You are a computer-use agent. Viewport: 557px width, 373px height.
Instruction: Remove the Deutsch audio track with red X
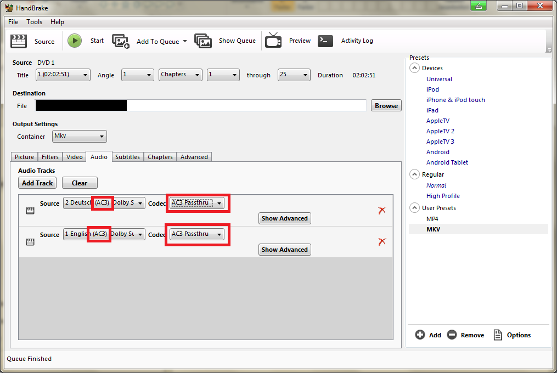pyautogui.click(x=382, y=210)
